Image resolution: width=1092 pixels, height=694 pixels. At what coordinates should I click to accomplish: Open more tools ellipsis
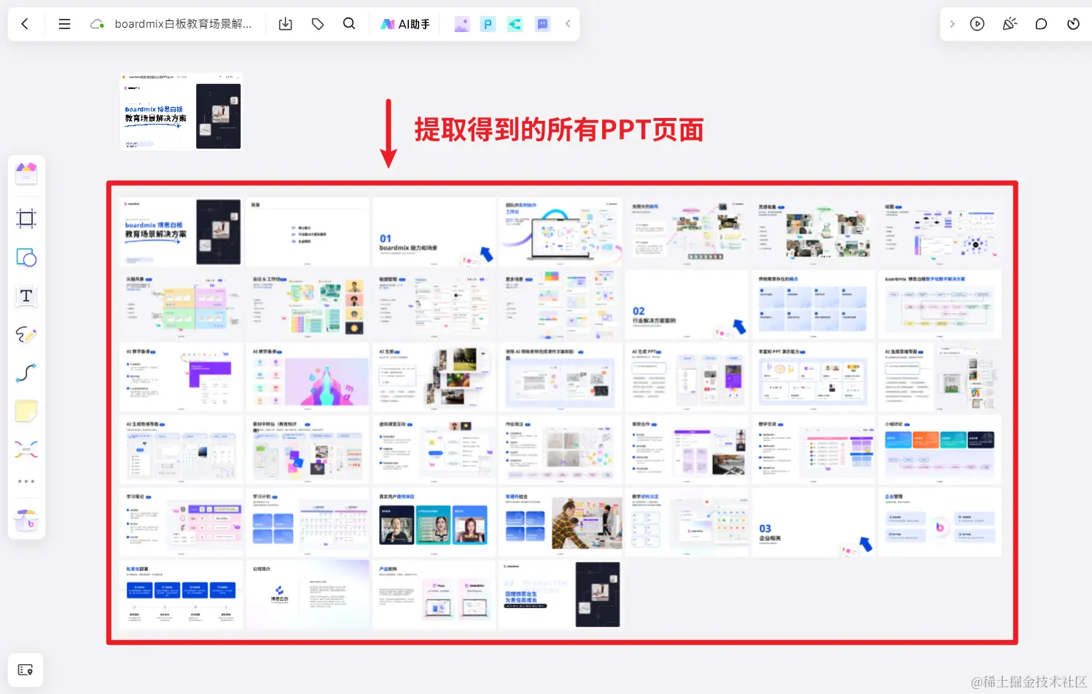pos(26,481)
